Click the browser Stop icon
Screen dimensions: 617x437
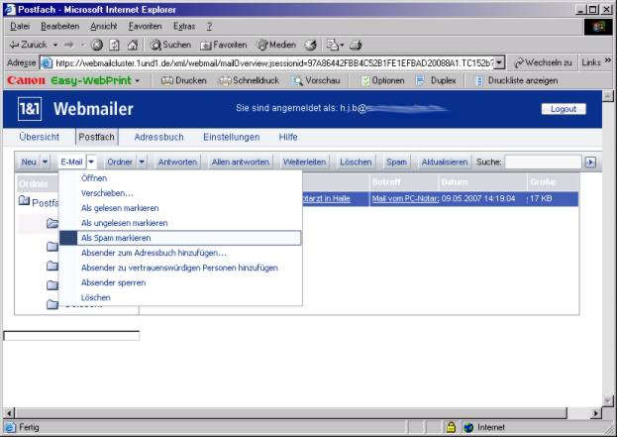click(x=98, y=45)
